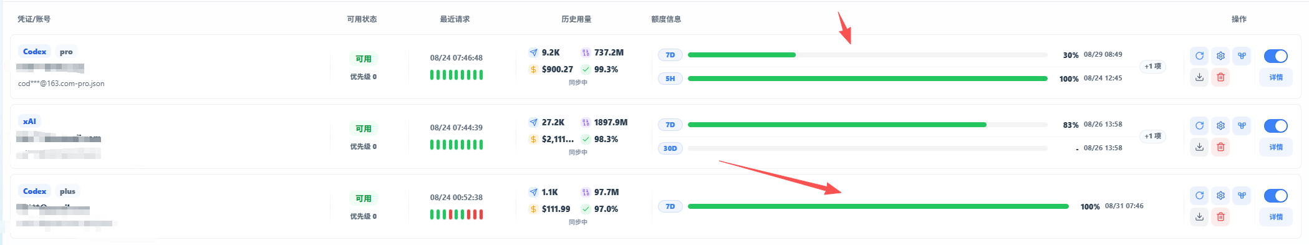Viewport: 1309px width, 245px height.
Task: Open settings gear for Codex plus row
Action: click(1220, 195)
